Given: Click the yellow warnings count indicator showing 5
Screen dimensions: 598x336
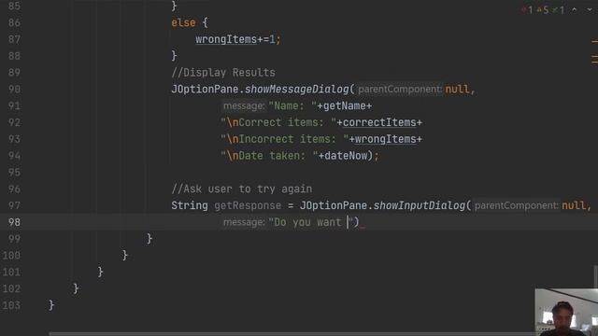Looking at the screenshot, I should click(543, 10).
